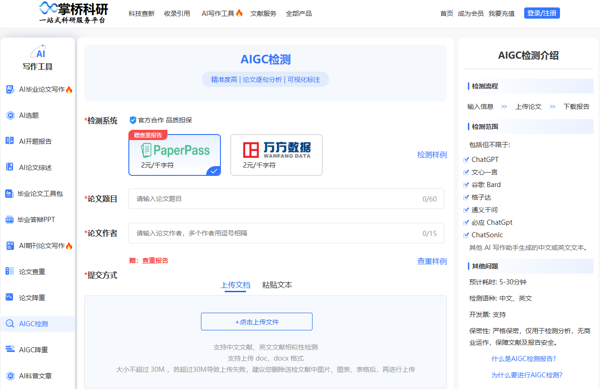Image resolution: width=600 pixels, height=389 pixels.
Task: Click the ChatGPT checkmark in 检测范围
Action: click(466, 160)
